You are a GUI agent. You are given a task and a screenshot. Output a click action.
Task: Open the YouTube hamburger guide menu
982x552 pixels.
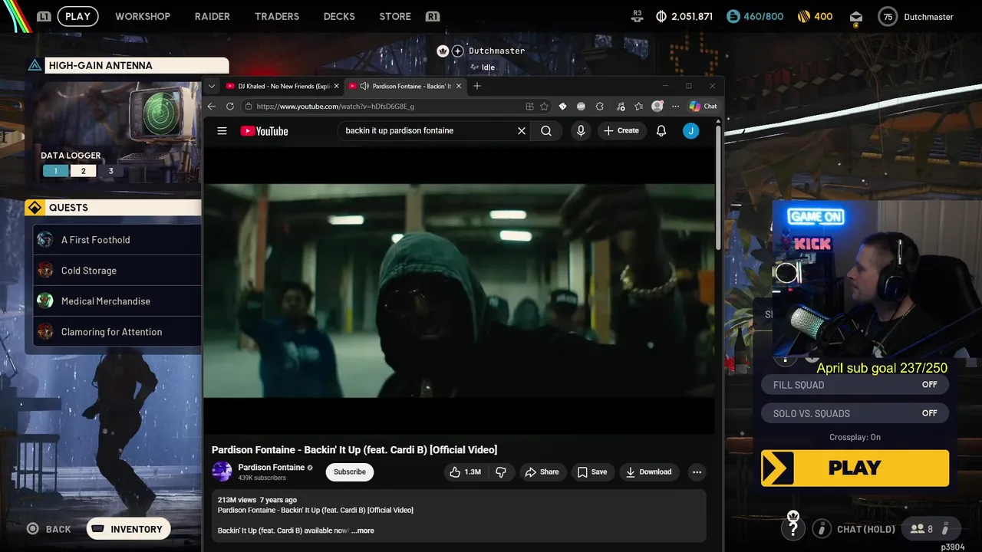tap(222, 131)
